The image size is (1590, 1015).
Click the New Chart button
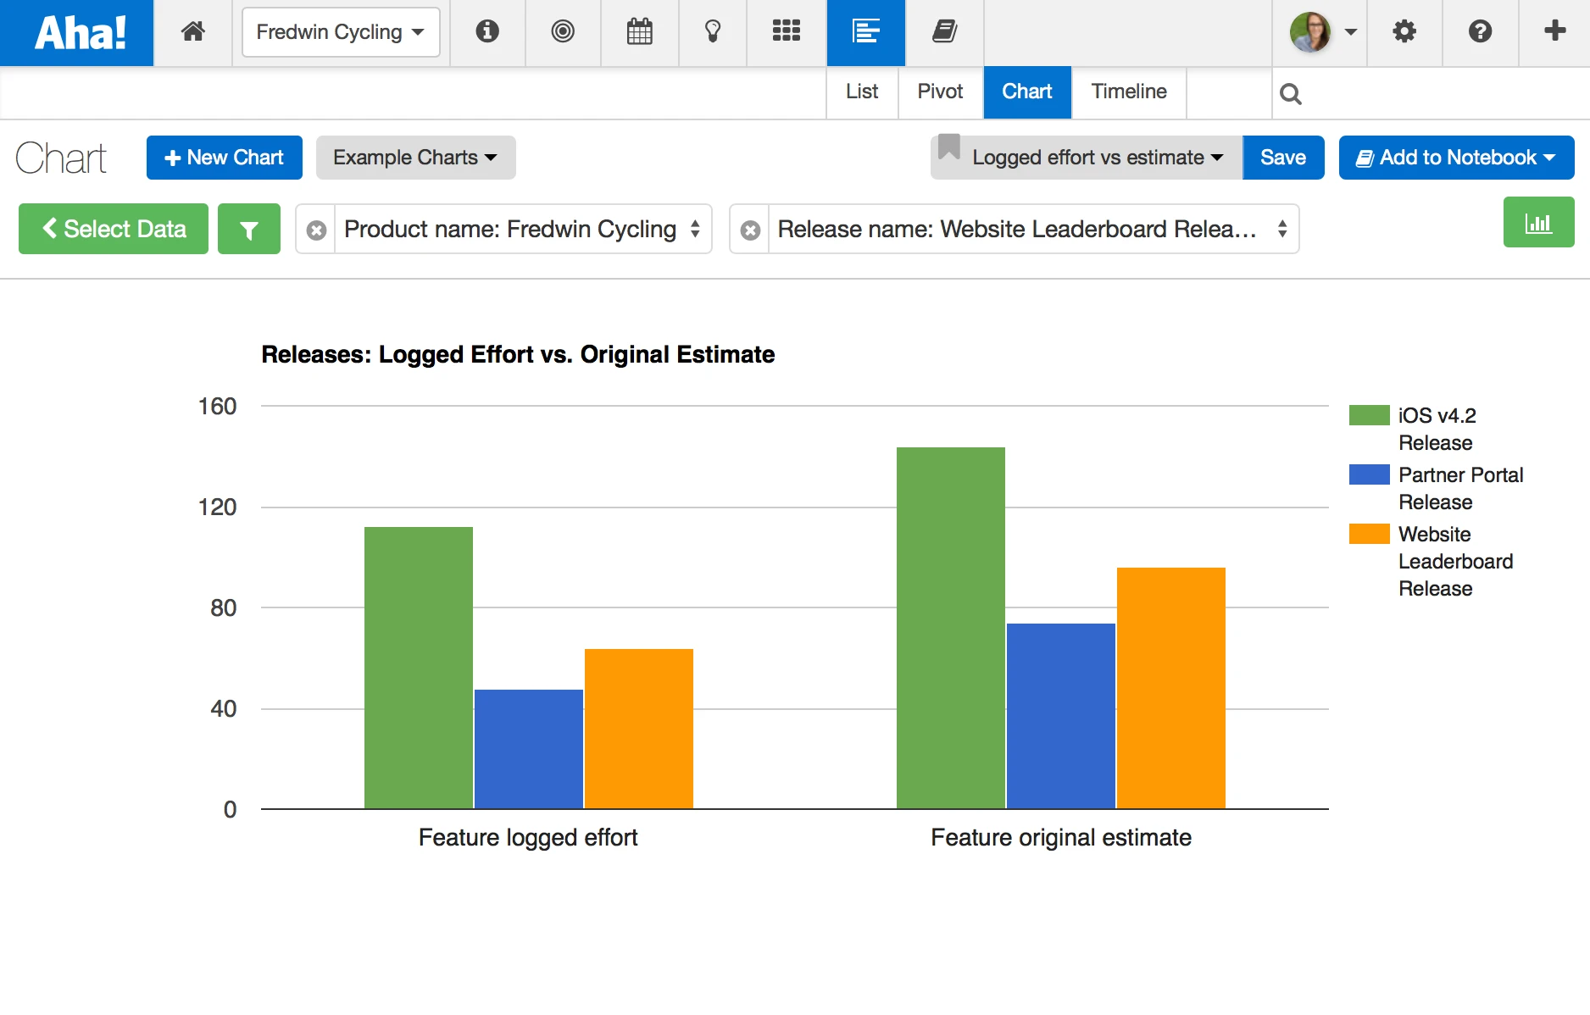point(225,158)
